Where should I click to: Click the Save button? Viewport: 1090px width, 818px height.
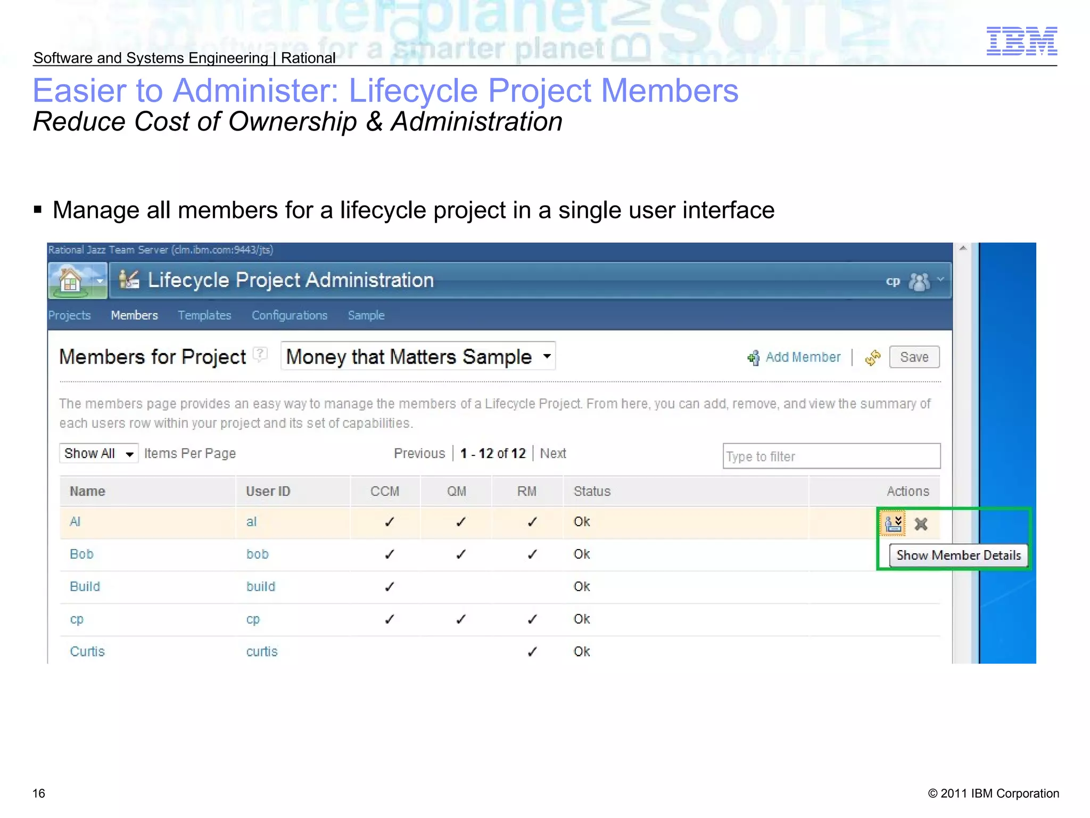click(x=914, y=357)
